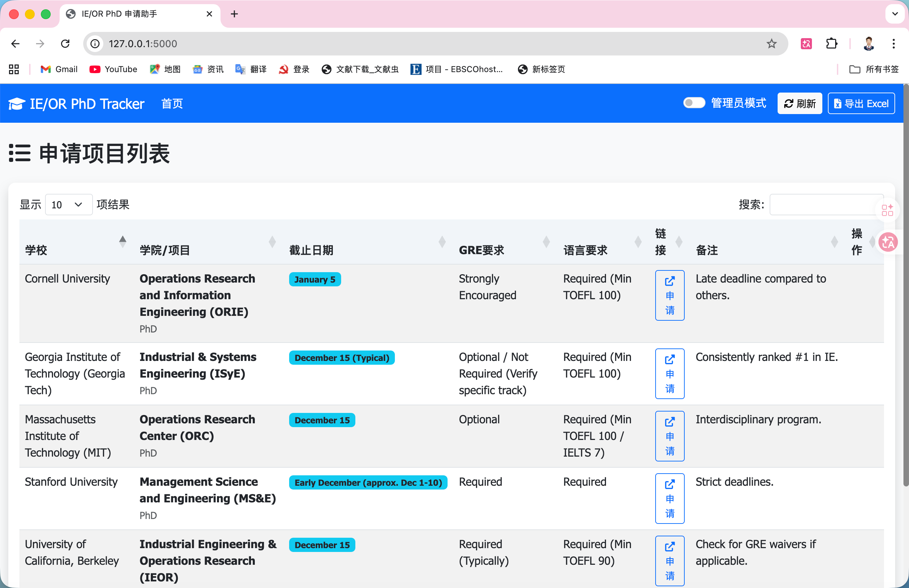Sort table by 学校 column arrows
909x588 pixels.
(122, 242)
